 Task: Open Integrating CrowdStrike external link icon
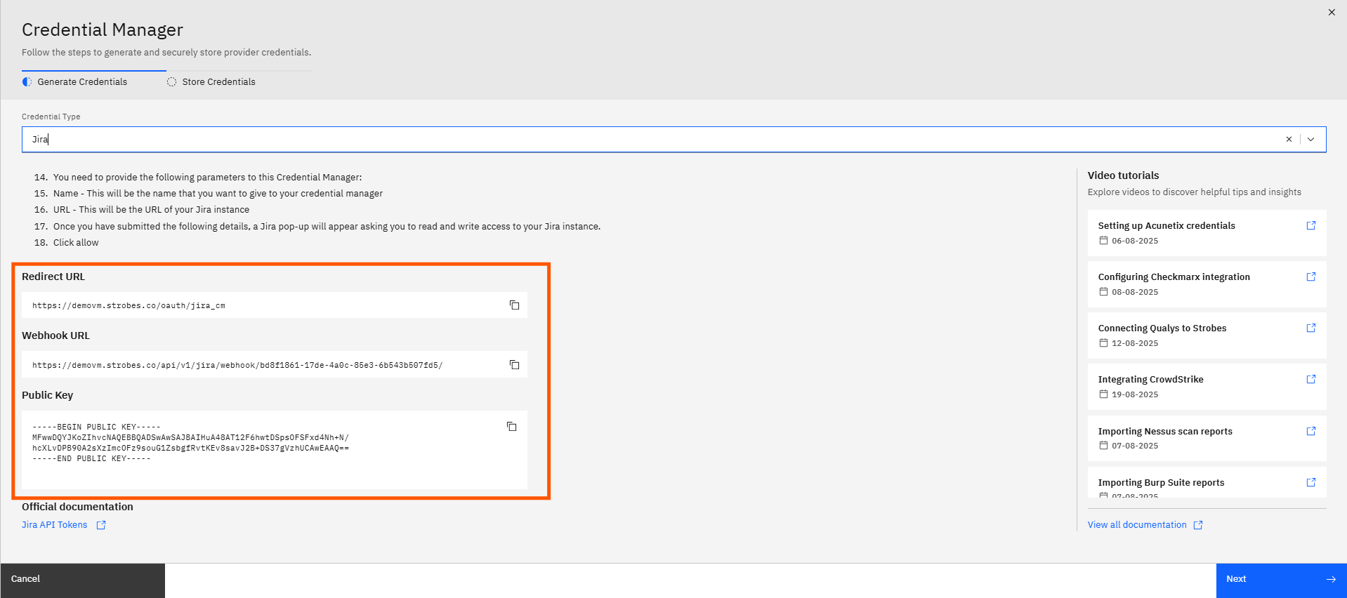pyautogui.click(x=1310, y=379)
